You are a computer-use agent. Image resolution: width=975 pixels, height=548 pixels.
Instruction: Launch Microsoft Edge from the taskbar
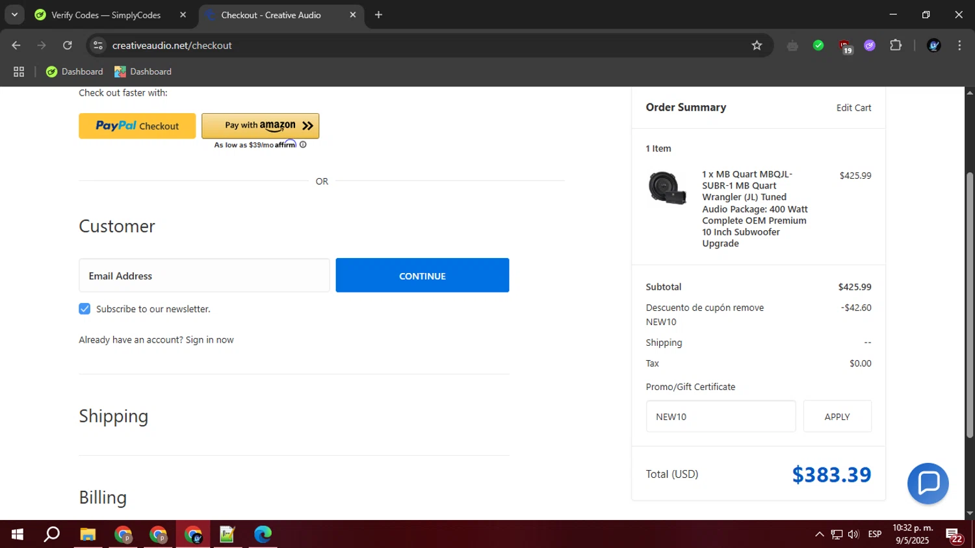[263, 534]
